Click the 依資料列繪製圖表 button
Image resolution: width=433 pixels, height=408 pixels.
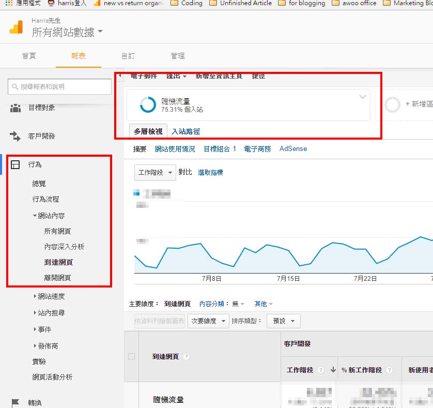(160, 321)
